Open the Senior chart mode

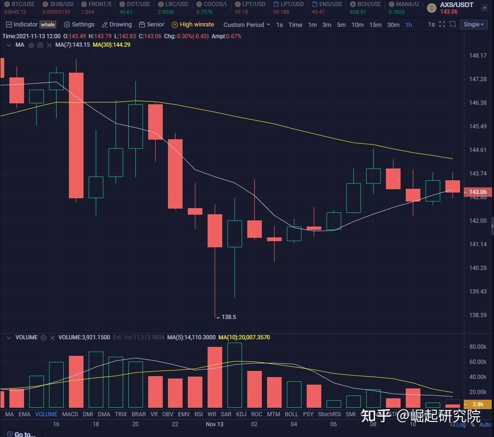coord(151,24)
